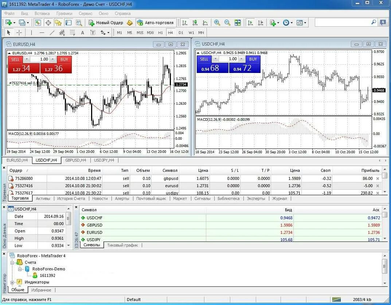Zoom in on the chart
The width and height of the screenshot is (391, 305).
(217, 23)
